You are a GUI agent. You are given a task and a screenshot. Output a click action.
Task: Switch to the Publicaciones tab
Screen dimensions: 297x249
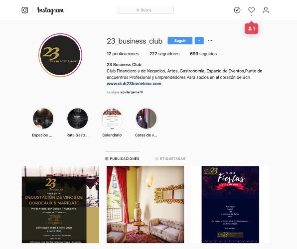tap(123, 159)
